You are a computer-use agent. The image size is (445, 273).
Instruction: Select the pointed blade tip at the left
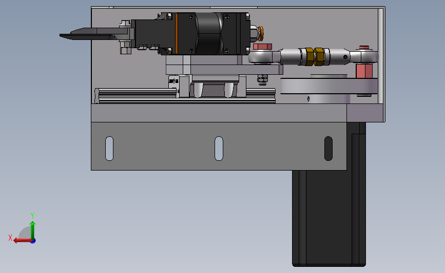[66, 36]
